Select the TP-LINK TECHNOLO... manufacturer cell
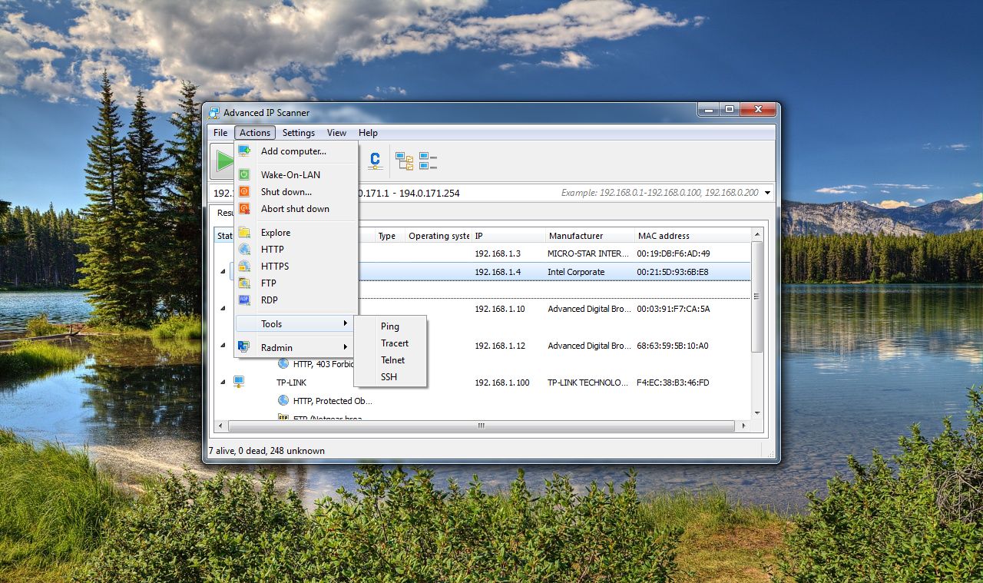 (589, 383)
